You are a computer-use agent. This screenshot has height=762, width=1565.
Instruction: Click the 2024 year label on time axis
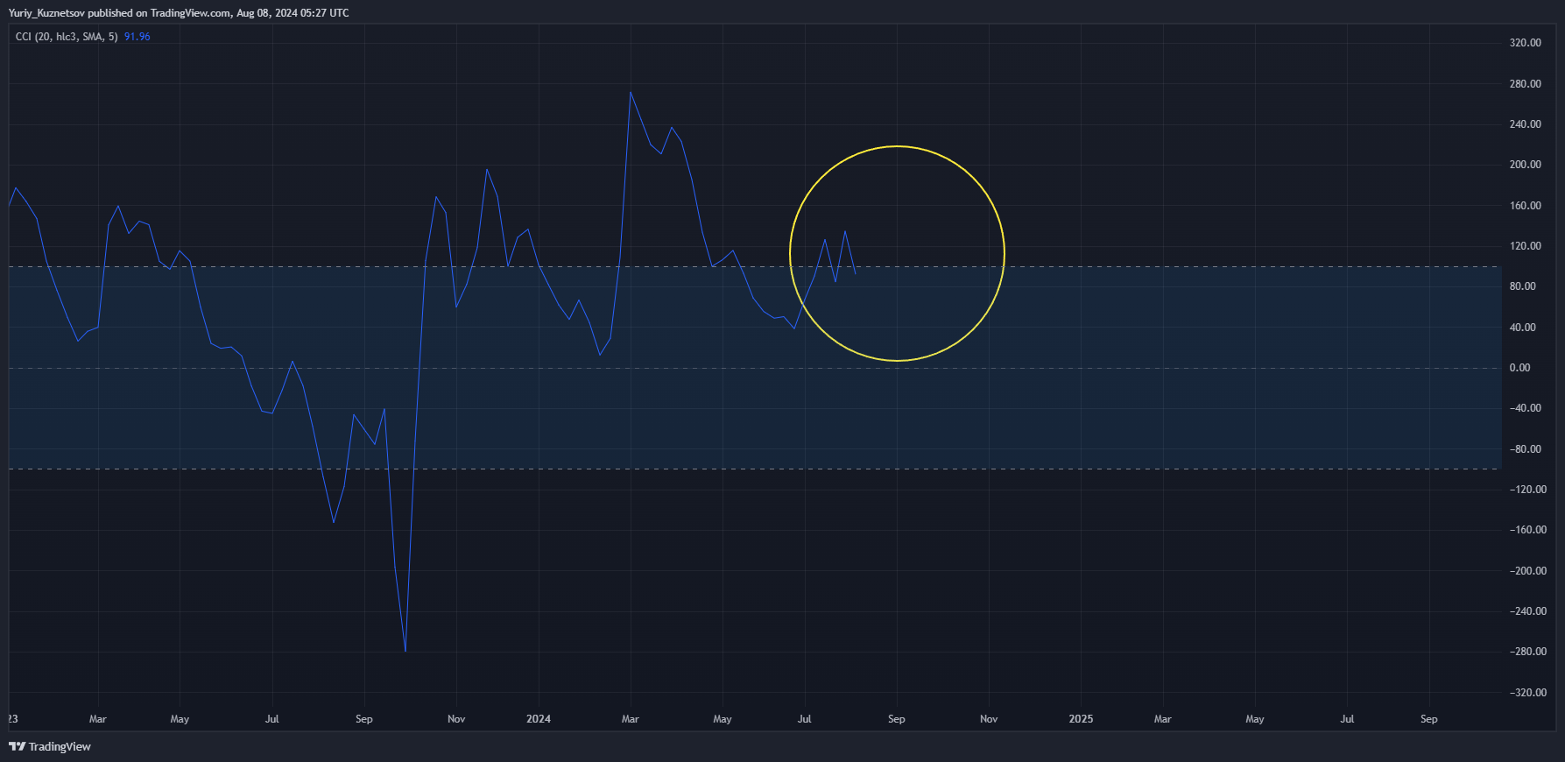point(539,719)
